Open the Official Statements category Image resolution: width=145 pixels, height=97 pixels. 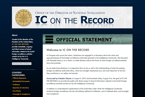click(19, 78)
